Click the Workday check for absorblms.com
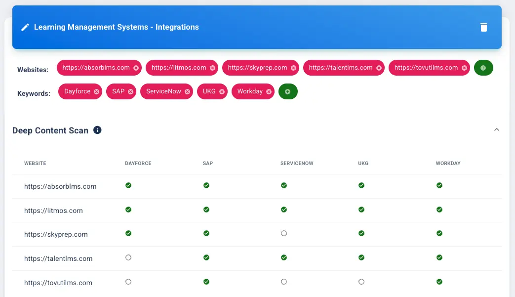The height and width of the screenshot is (297, 515). pyautogui.click(x=439, y=185)
